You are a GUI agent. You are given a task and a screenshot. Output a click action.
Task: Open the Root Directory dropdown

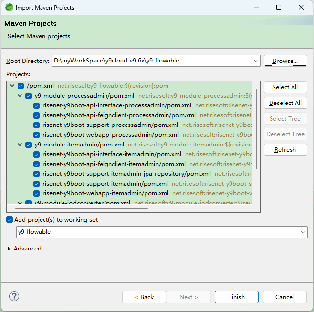[x=256, y=61]
